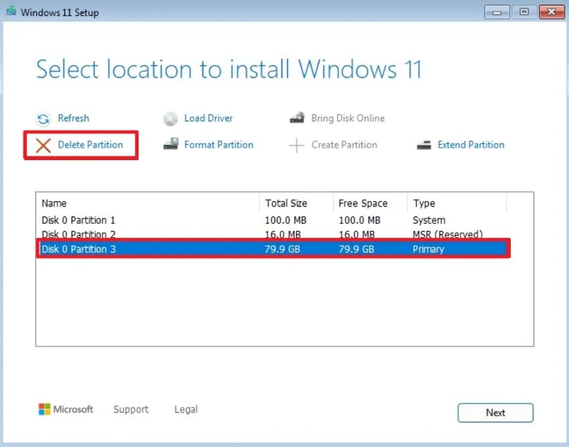This screenshot has height=447, width=569.
Task: Click the Windows 11 Setup title bar icon
Action: [x=11, y=11]
